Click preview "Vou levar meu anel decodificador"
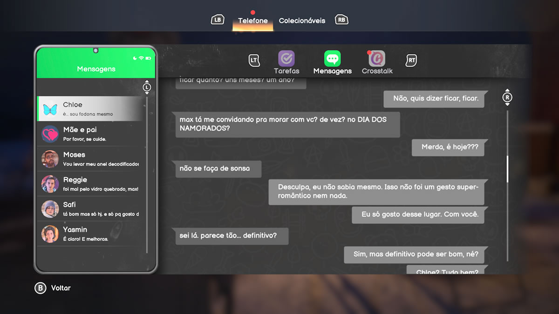 pos(101,164)
